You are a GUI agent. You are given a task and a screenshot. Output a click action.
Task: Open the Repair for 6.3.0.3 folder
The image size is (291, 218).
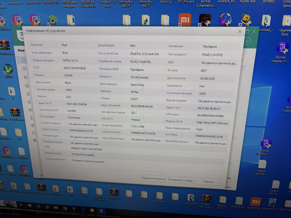pos(222,203)
